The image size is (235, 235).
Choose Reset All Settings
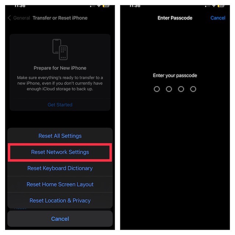pos(60,136)
